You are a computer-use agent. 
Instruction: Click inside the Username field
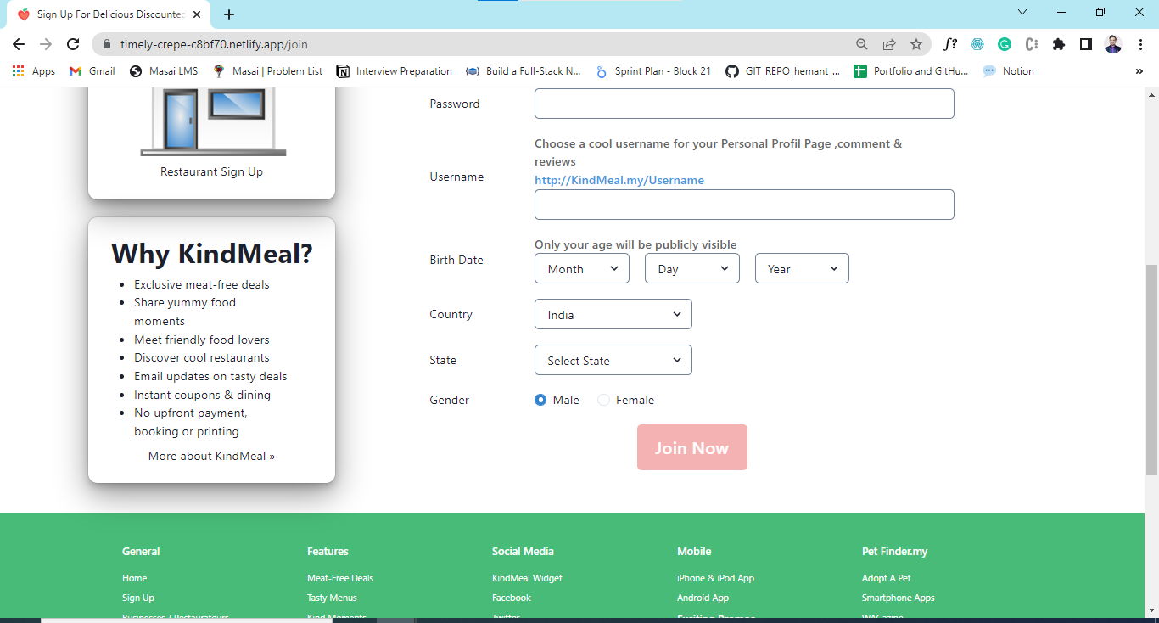coord(744,205)
